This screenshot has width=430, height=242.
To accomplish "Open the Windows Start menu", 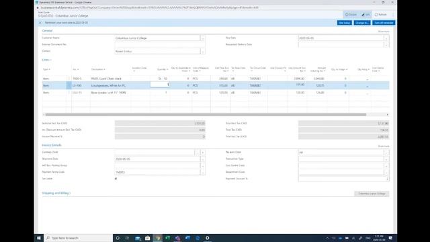I will pyautogui.click(x=39, y=238).
